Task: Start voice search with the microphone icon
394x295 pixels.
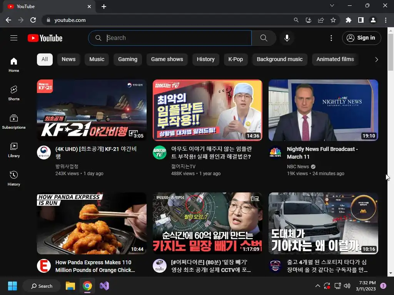Action: (x=287, y=38)
